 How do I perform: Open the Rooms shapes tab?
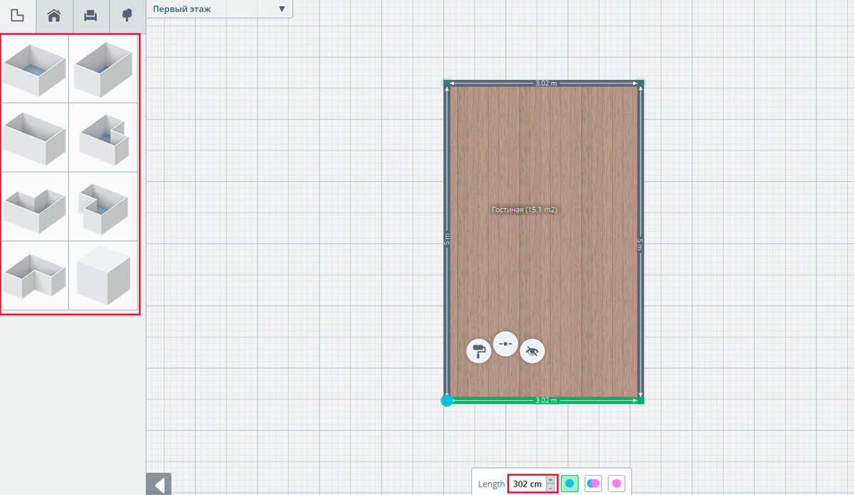click(18, 16)
